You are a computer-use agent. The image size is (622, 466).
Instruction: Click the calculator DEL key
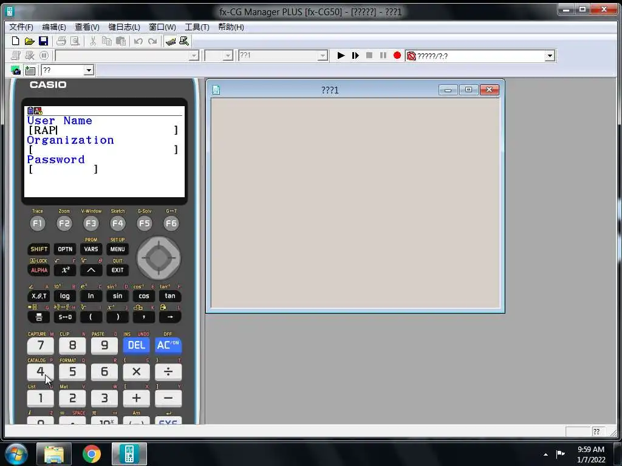click(136, 345)
